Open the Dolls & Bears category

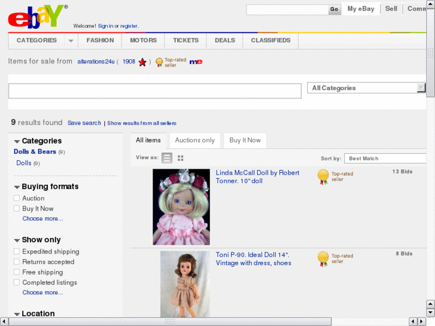coord(35,152)
